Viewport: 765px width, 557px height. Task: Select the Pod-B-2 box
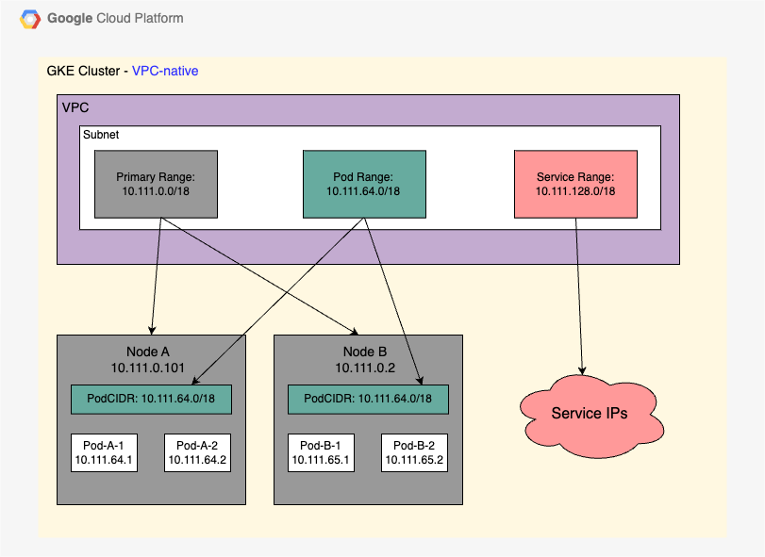(x=414, y=452)
